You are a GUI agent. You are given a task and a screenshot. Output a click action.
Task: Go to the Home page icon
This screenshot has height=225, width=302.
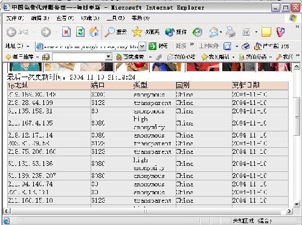94,32
